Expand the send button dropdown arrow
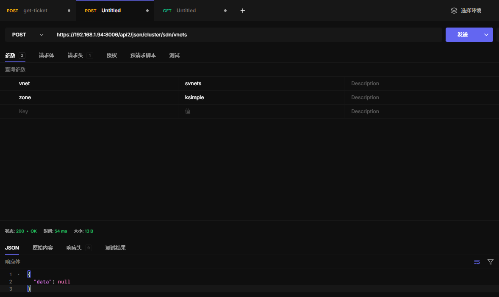499x297 pixels. [486, 35]
